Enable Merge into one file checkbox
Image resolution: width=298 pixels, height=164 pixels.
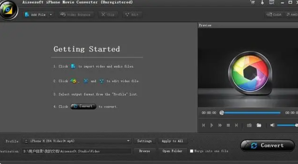192,151
